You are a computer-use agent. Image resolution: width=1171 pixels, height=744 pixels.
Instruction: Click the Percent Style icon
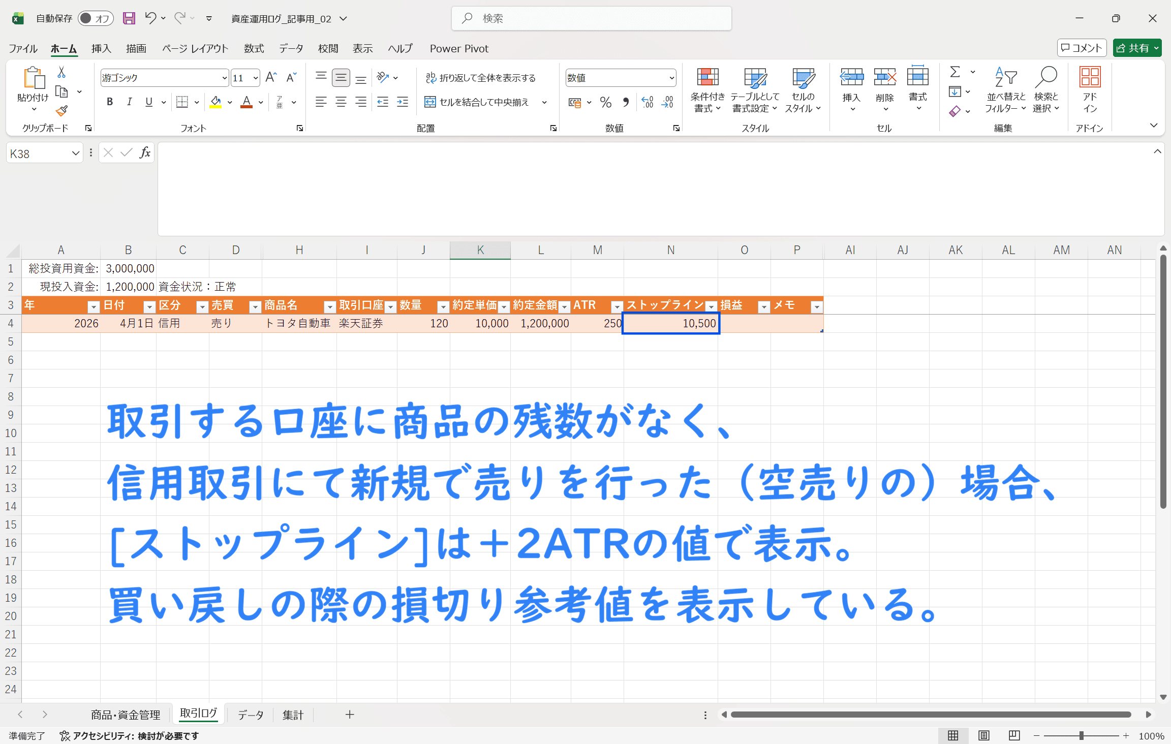coord(605,103)
